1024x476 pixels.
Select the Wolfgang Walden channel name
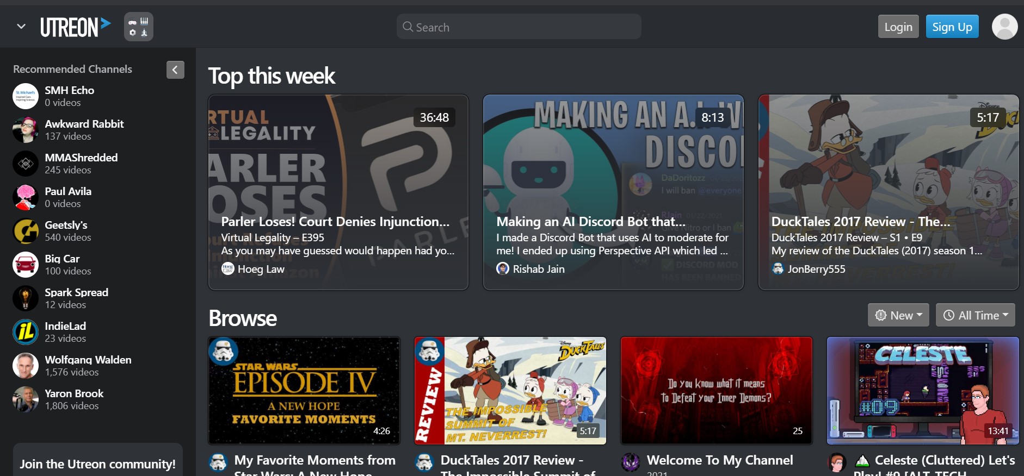tap(88, 360)
